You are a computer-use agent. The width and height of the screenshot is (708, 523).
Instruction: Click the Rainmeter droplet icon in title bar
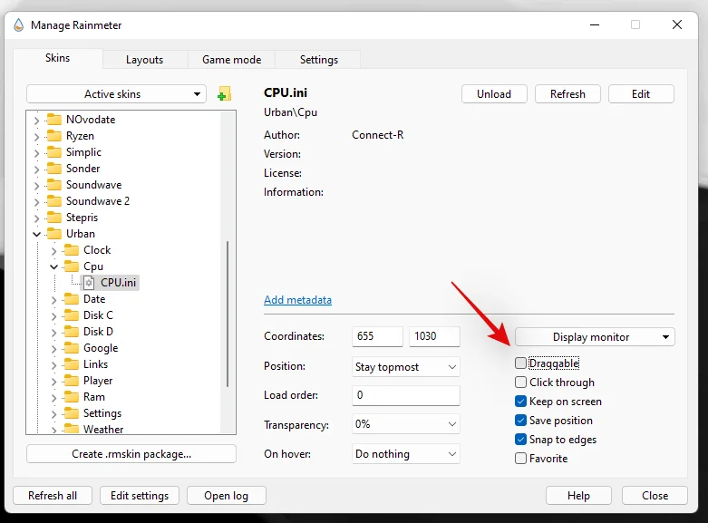pyautogui.click(x=18, y=24)
